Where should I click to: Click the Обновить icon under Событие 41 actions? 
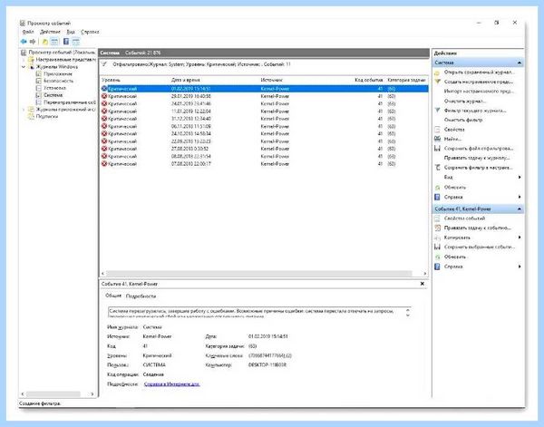[437, 257]
